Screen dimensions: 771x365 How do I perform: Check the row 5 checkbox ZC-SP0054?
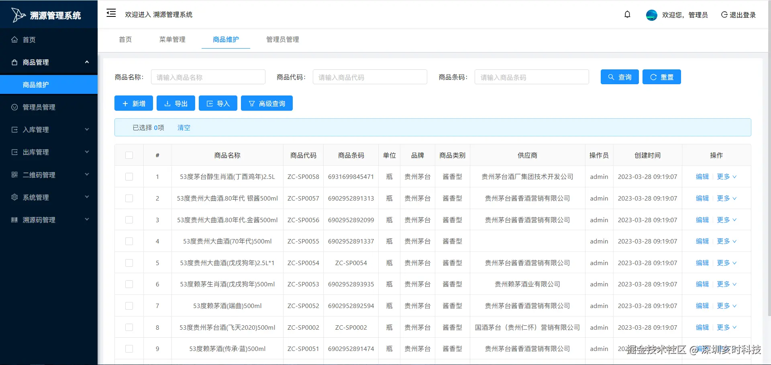129,263
